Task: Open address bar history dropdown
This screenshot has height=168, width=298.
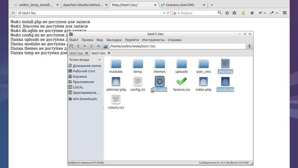Action: pos(164,13)
